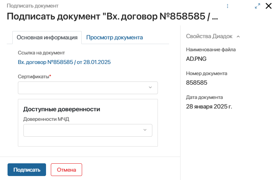This screenshot has width=273, height=180.
Task: Switch to Просмотр документа tab
Action: click(x=114, y=37)
